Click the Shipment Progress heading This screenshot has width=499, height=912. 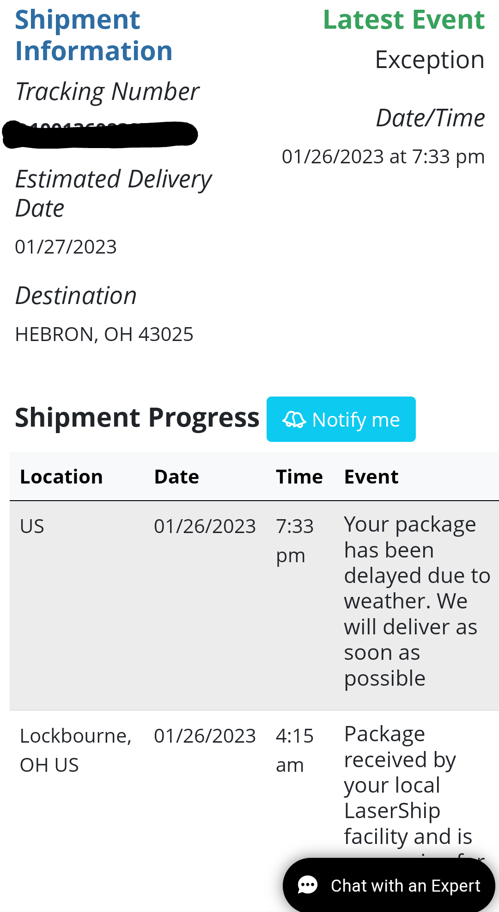[137, 418]
